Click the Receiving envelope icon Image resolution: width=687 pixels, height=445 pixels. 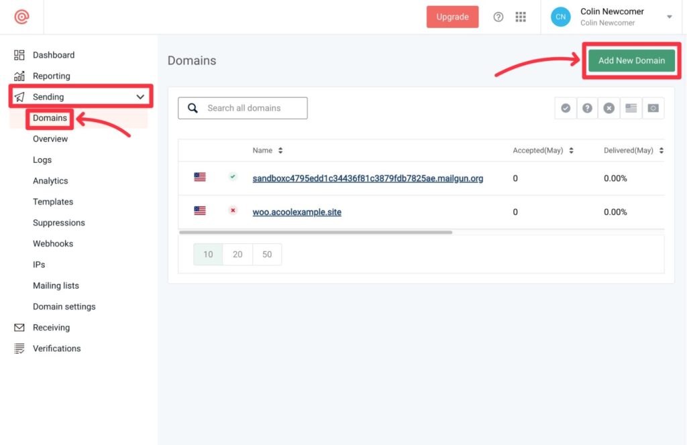click(19, 328)
